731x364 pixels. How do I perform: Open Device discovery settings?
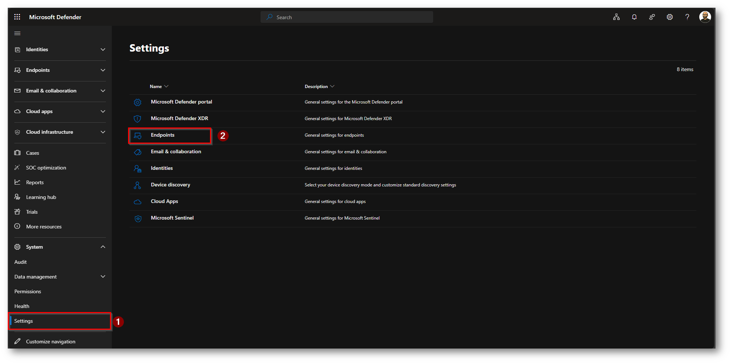pos(170,185)
